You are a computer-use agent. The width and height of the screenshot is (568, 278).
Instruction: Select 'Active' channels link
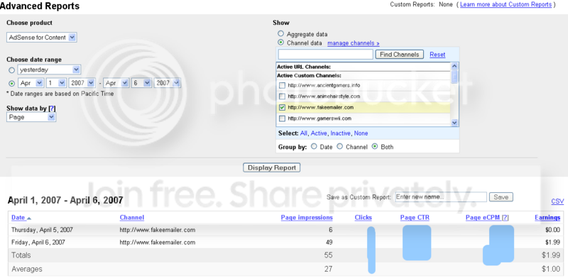coord(319,133)
